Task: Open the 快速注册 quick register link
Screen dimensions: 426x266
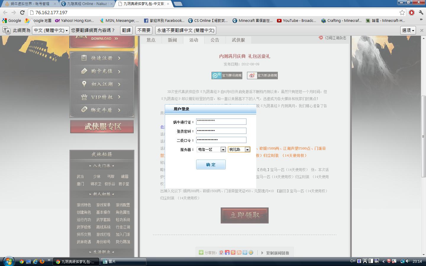Action: click(102, 58)
